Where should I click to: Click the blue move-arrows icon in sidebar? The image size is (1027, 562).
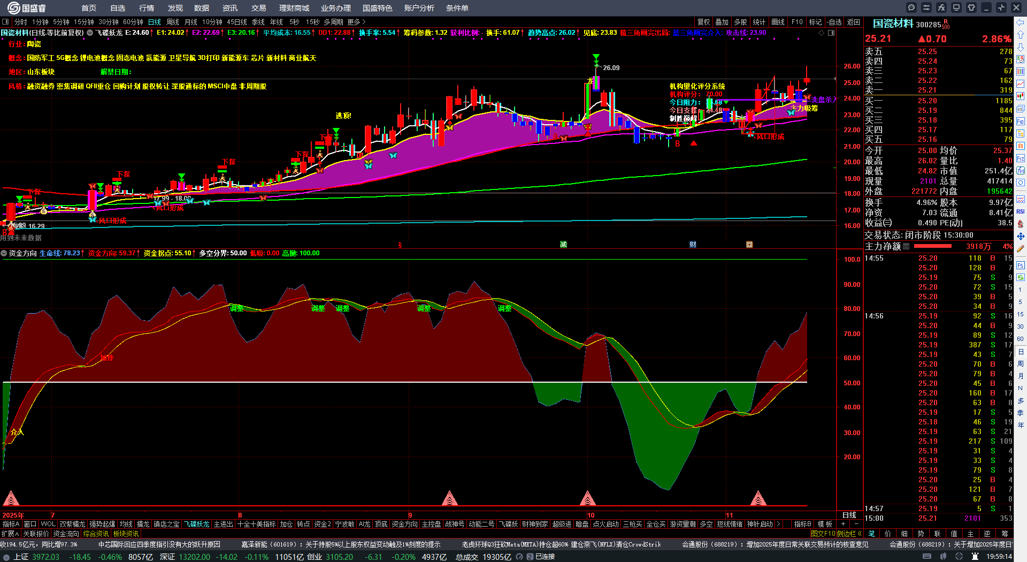click(1021, 236)
